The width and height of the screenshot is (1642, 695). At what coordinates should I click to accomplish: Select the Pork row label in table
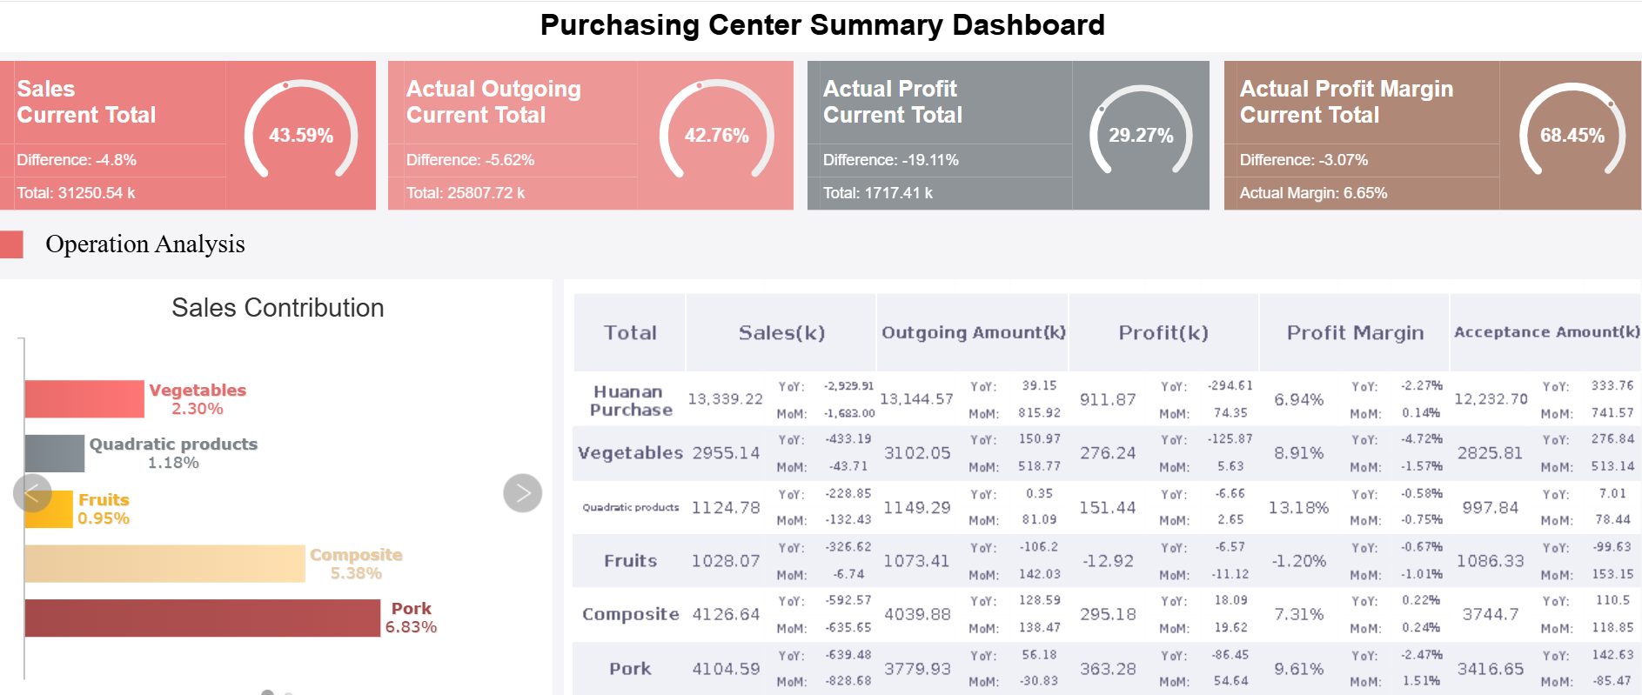pos(630,668)
